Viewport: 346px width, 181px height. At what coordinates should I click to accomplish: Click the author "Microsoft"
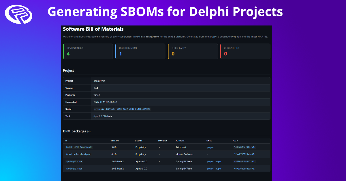click(181, 147)
